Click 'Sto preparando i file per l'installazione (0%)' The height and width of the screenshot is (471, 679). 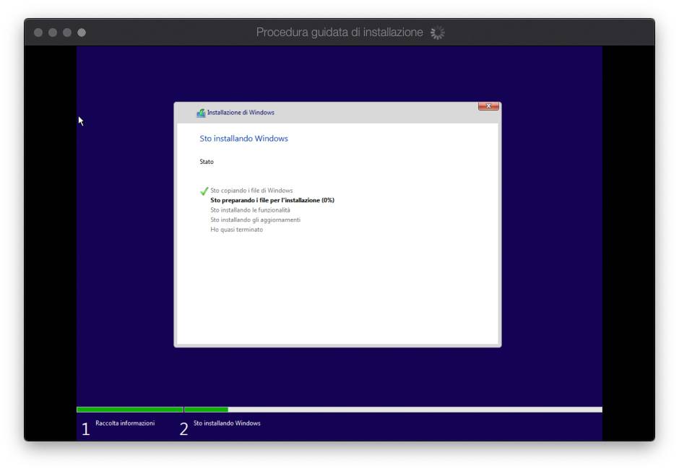tap(272, 200)
